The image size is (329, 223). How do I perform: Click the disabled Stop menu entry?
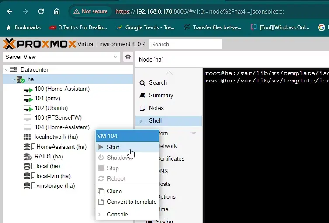point(127,168)
